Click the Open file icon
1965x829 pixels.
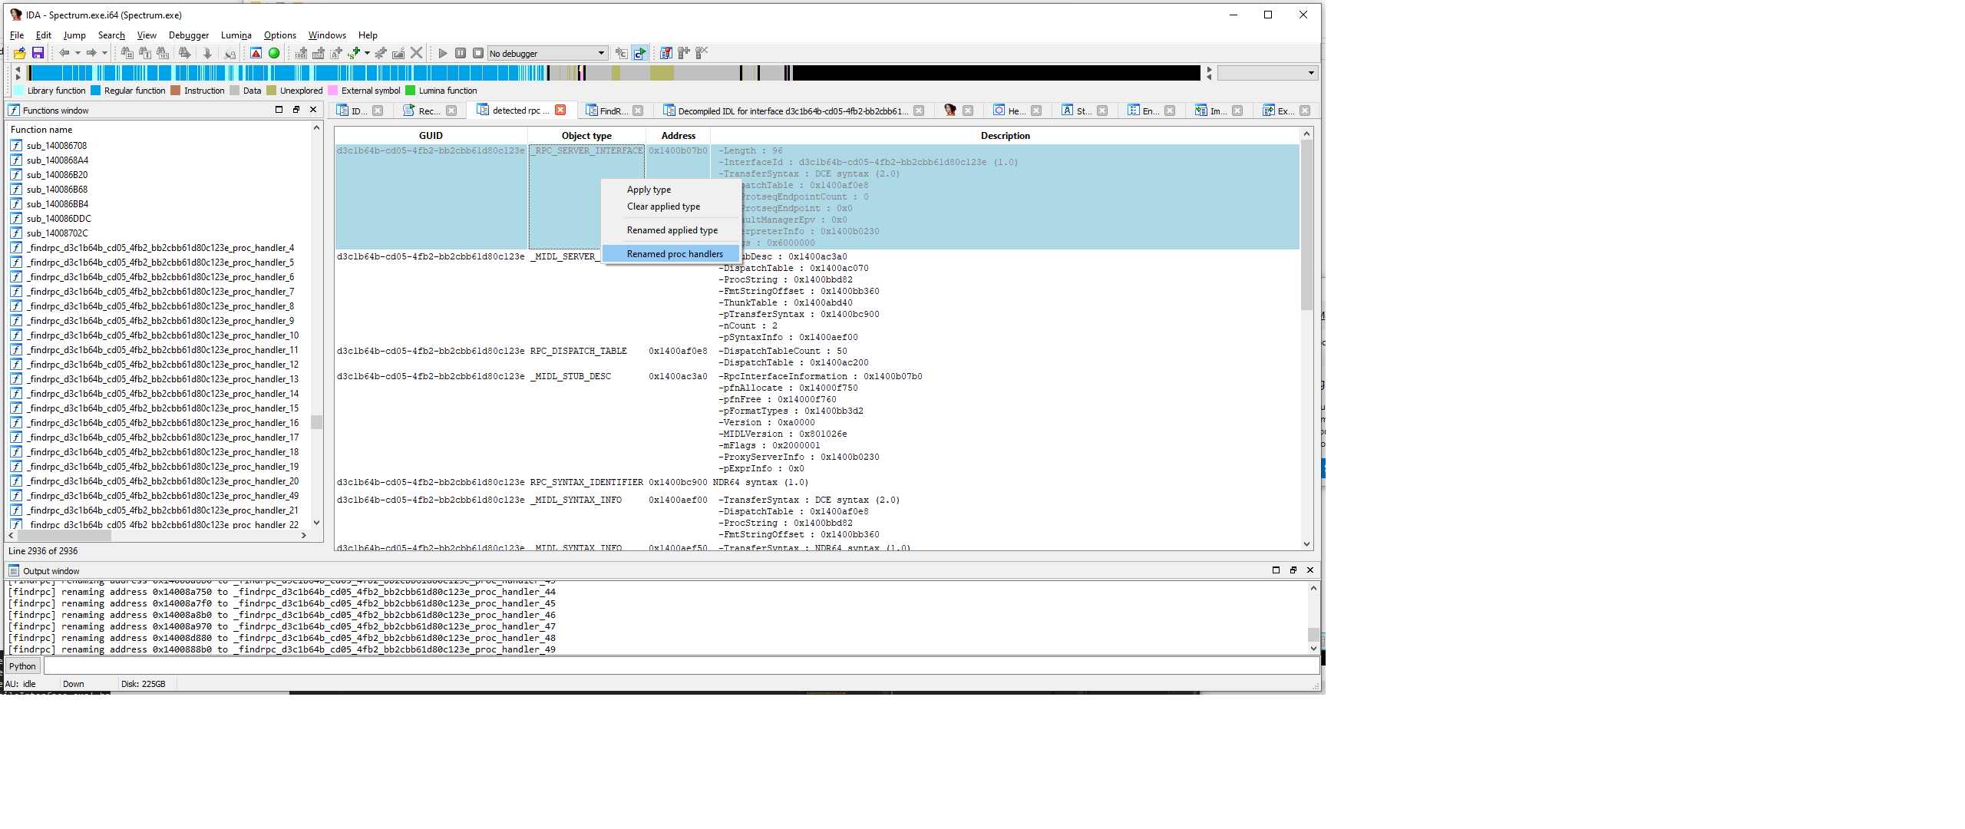pyautogui.click(x=20, y=53)
